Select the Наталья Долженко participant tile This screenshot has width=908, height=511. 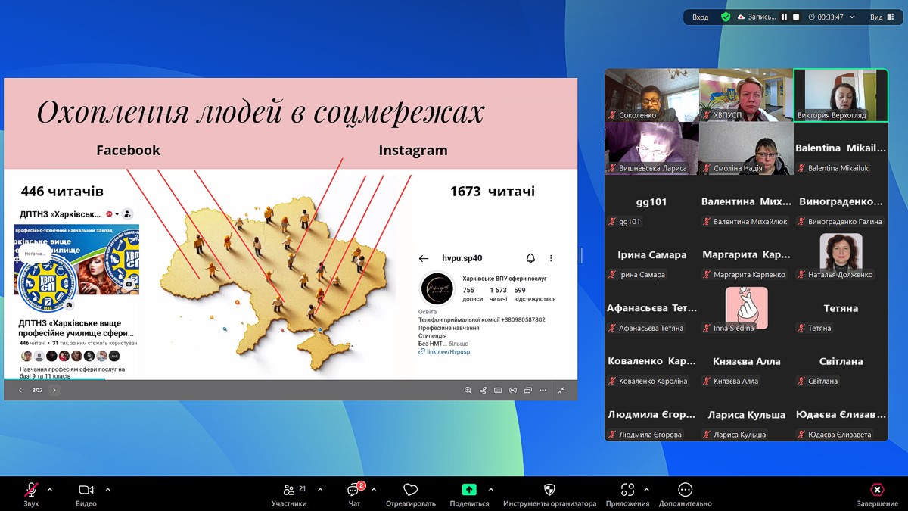click(x=840, y=255)
